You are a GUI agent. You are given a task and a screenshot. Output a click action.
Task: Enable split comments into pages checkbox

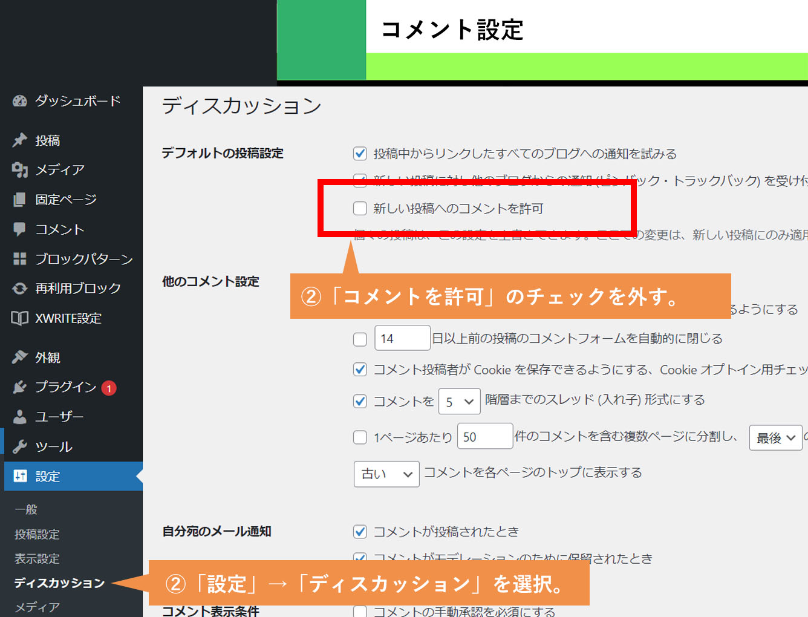360,437
